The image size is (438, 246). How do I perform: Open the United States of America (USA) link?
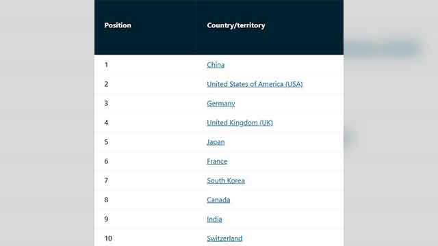tap(255, 84)
